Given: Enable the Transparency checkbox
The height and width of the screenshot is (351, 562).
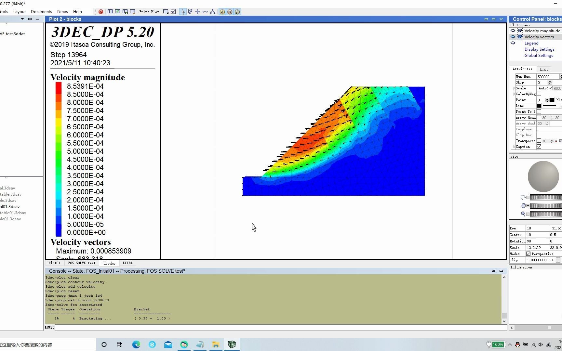Looking at the screenshot, I should tap(539, 141).
